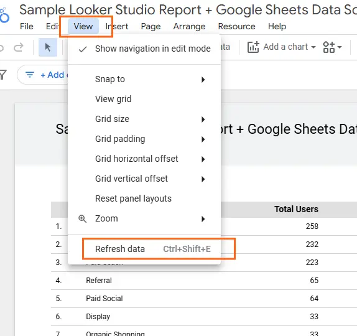The image size is (357, 336).
Task: Open the Page menu
Action: (x=151, y=26)
